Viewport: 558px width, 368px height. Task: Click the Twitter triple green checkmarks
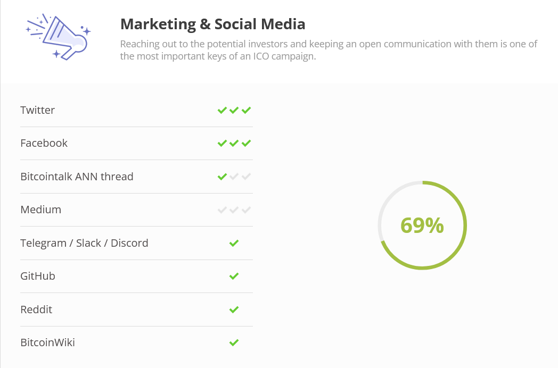click(x=234, y=110)
